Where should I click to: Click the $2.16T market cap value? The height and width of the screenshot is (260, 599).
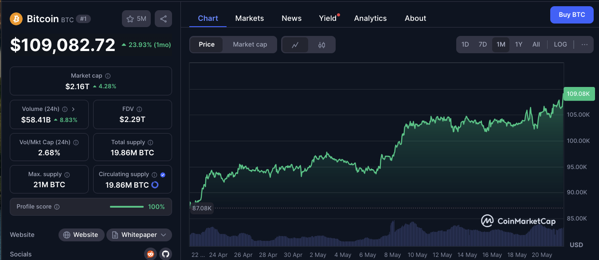pyautogui.click(x=78, y=86)
